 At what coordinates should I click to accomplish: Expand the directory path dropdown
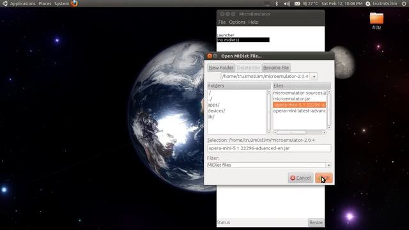coord(314,77)
